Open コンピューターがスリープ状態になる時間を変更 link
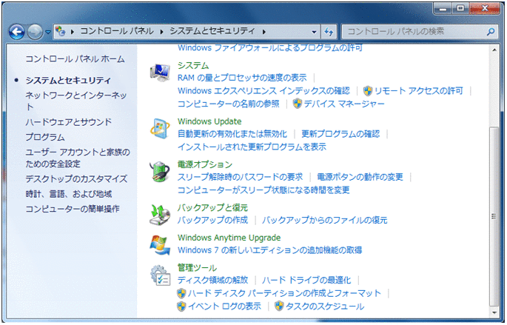 click(x=263, y=190)
